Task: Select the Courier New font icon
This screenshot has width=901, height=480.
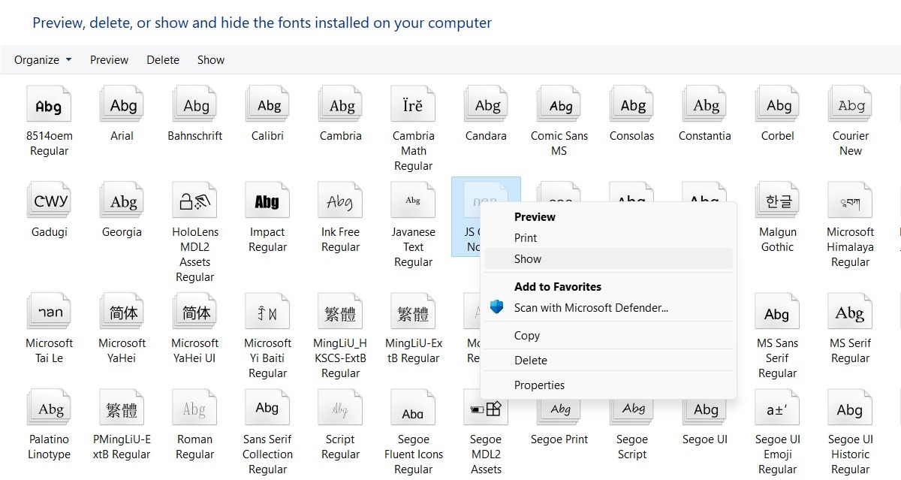Action: tap(849, 104)
